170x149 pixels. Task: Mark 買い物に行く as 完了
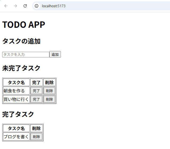36,99
